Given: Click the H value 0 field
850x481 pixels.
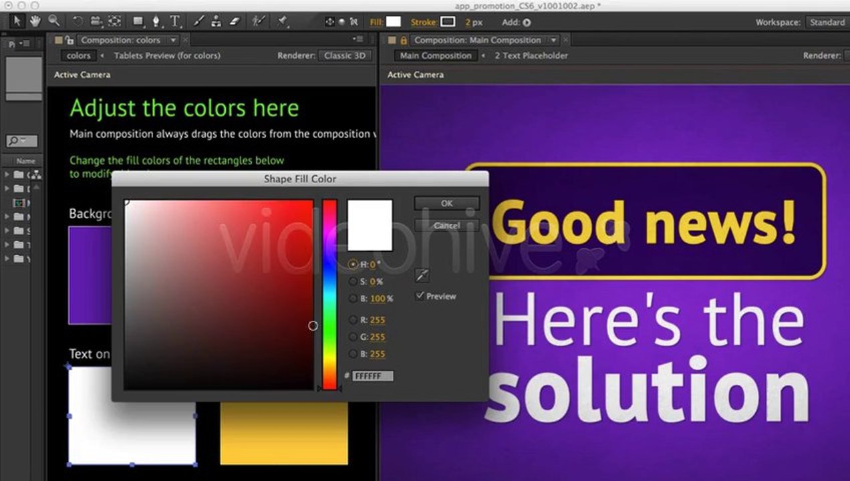Looking at the screenshot, I should tap(373, 265).
